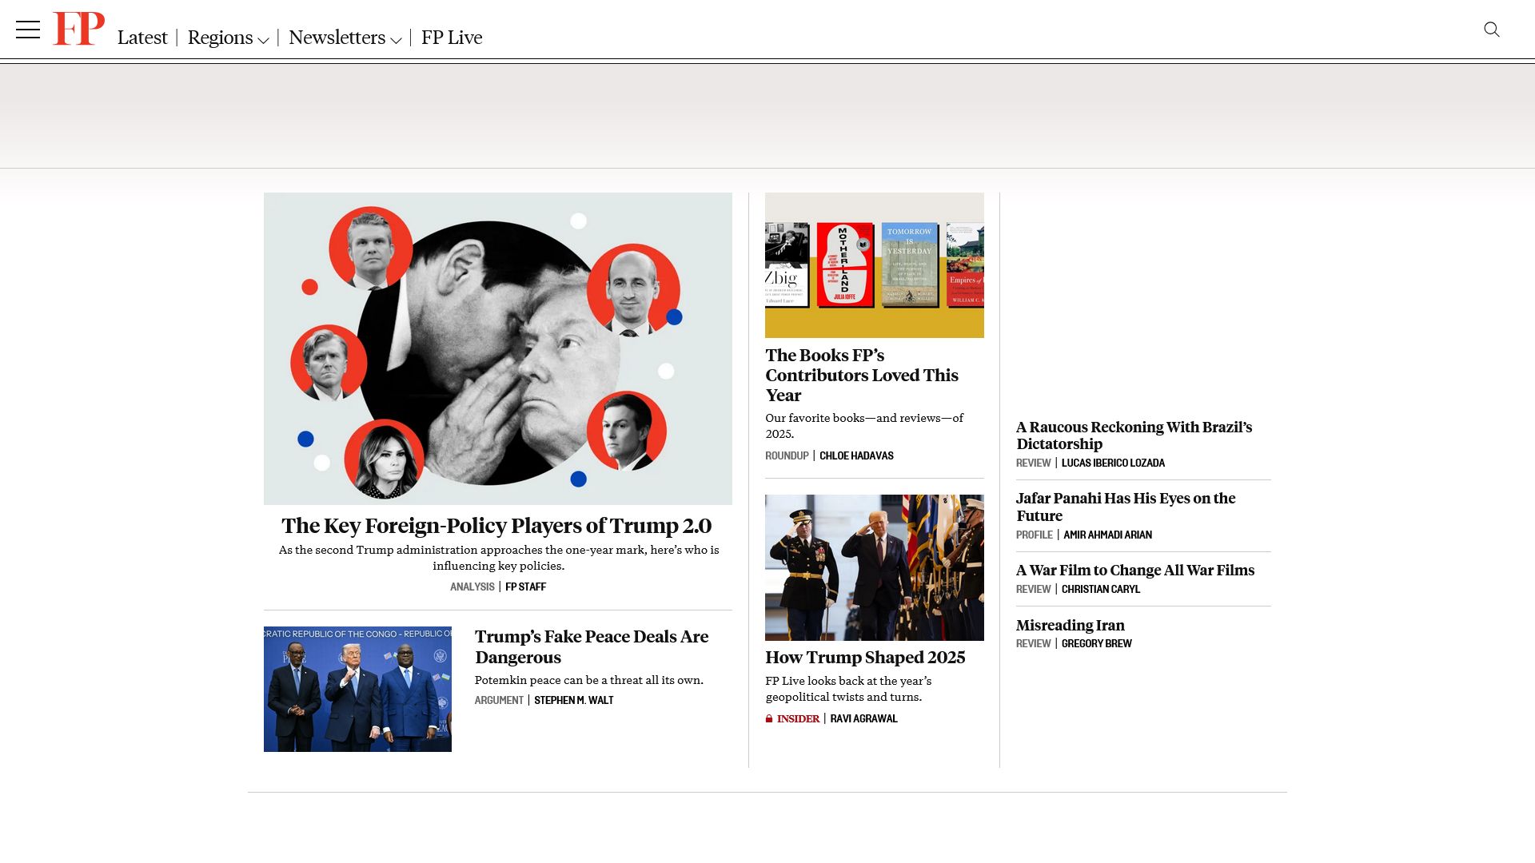View author Christian Caryl
This screenshot has width=1535, height=863.
pos(1101,589)
